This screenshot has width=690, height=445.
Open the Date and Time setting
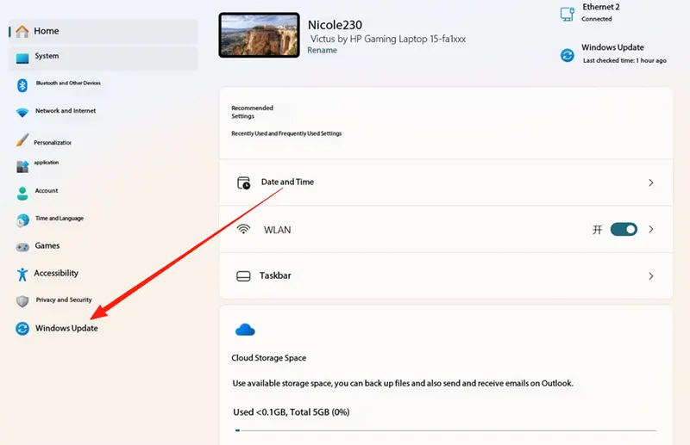point(446,182)
